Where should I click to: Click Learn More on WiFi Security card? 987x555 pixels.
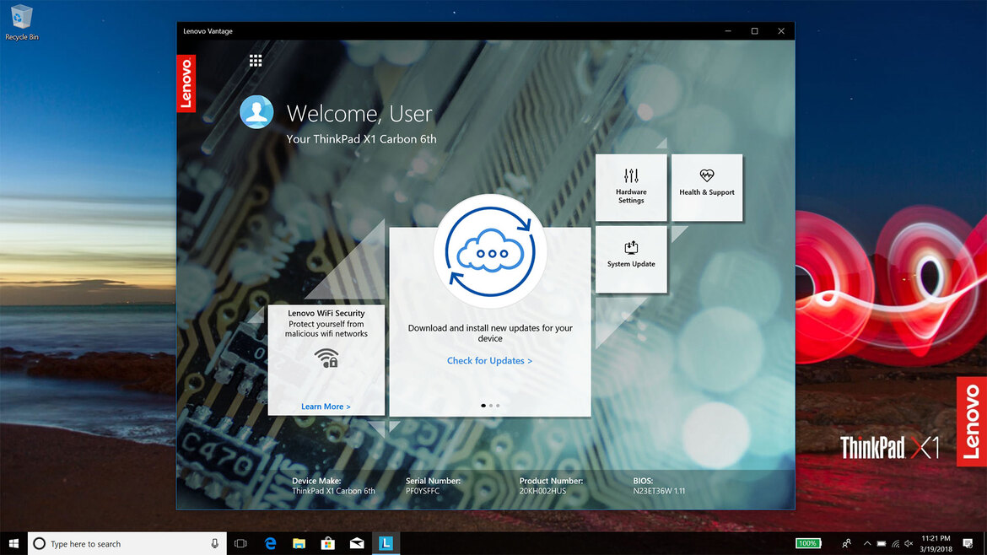click(x=326, y=407)
